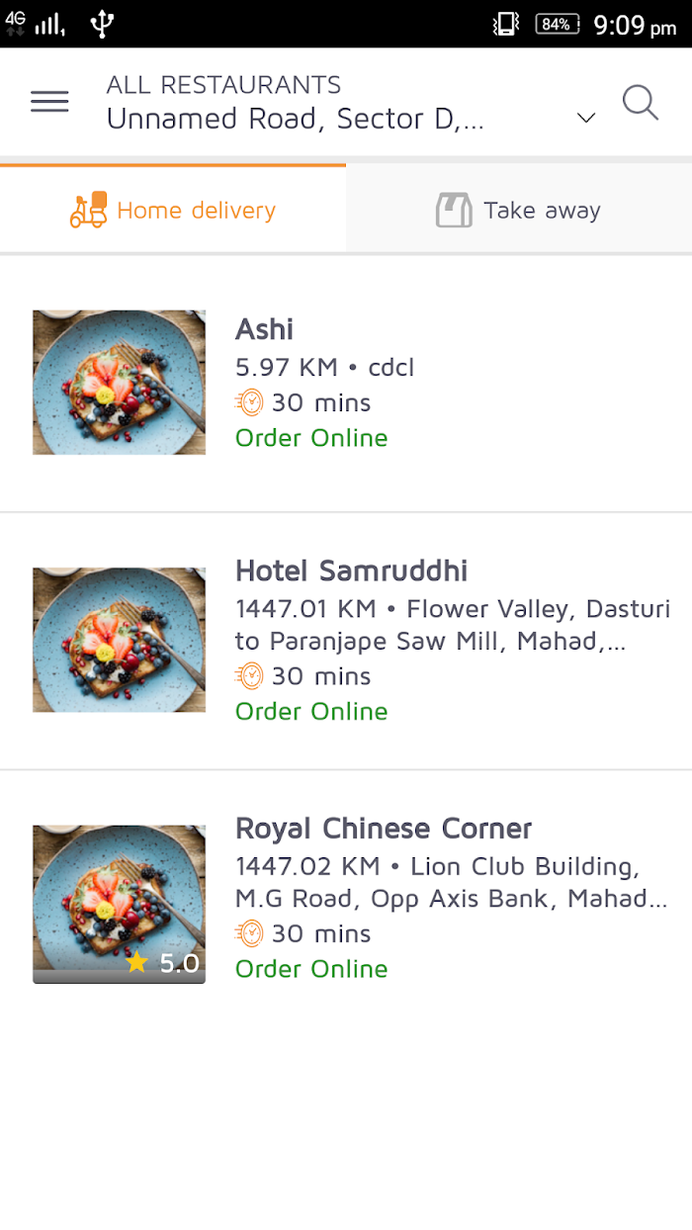692x1230 pixels.
Task: Open the Unnamed Road, Sector D address selector
Action: [296, 120]
